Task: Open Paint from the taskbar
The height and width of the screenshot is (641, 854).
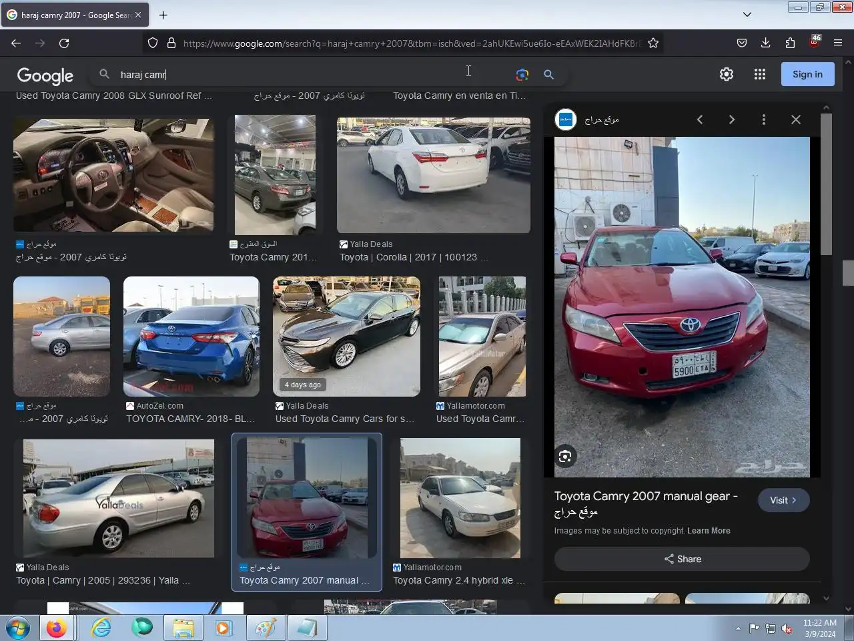Action: pyautogui.click(x=266, y=628)
